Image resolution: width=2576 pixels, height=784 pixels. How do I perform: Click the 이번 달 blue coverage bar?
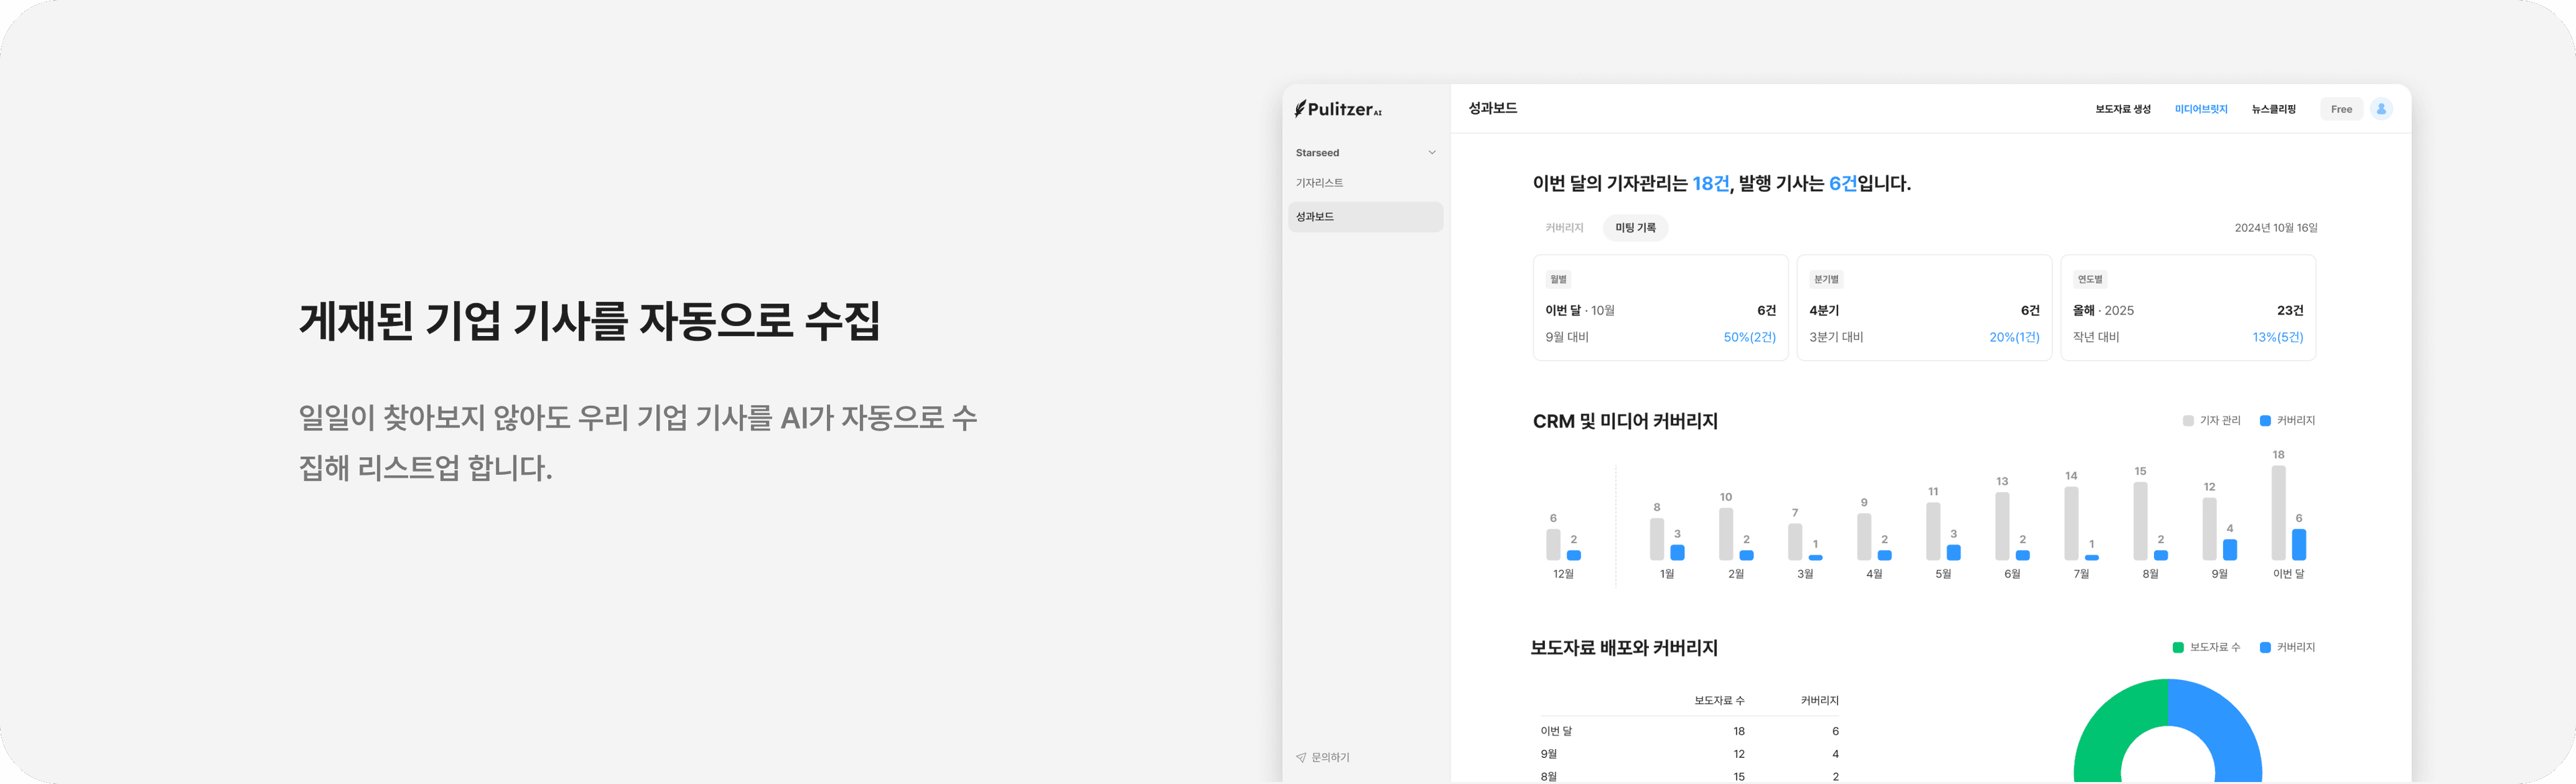pyautogui.click(x=2298, y=544)
